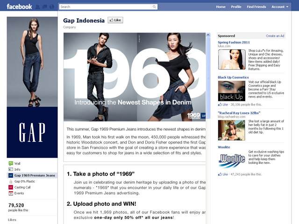Click the 79,520 people like this count

click(x=18, y=207)
